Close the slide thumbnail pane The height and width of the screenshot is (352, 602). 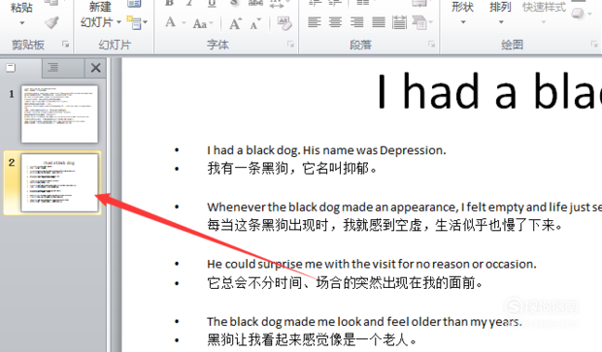click(95, 68)
